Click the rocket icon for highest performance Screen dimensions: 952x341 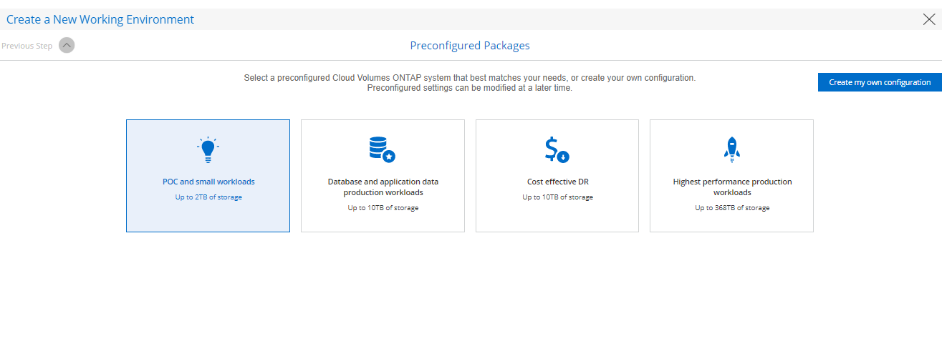(x=731, y=149)
